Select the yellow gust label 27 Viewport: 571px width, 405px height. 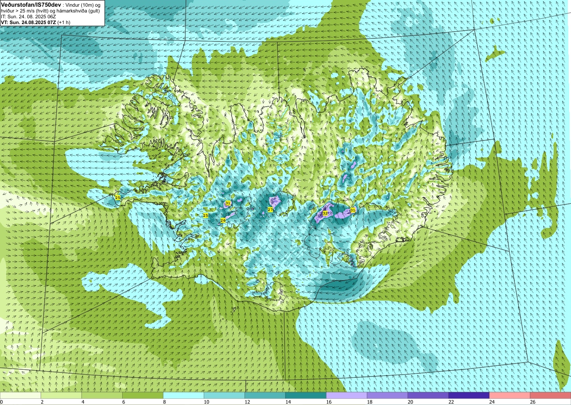(270, 210)
